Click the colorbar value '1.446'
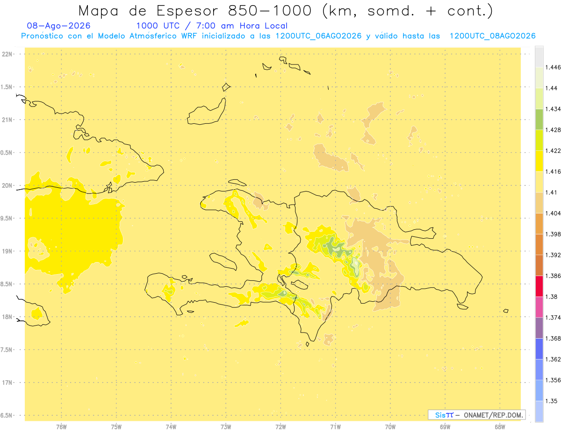 click(x=553, y=67)
